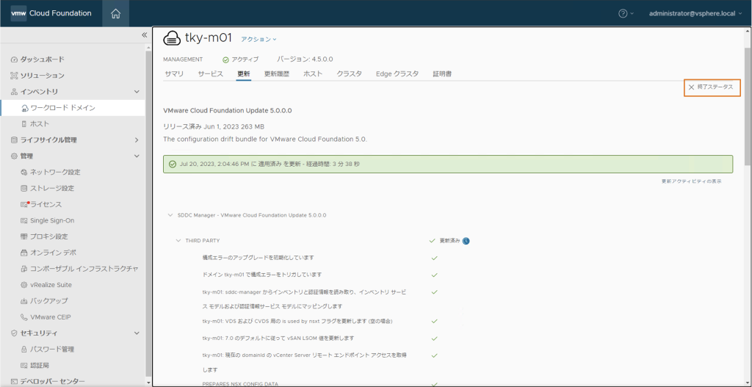Switch to the クラスタ tab

tap(349, 74)
